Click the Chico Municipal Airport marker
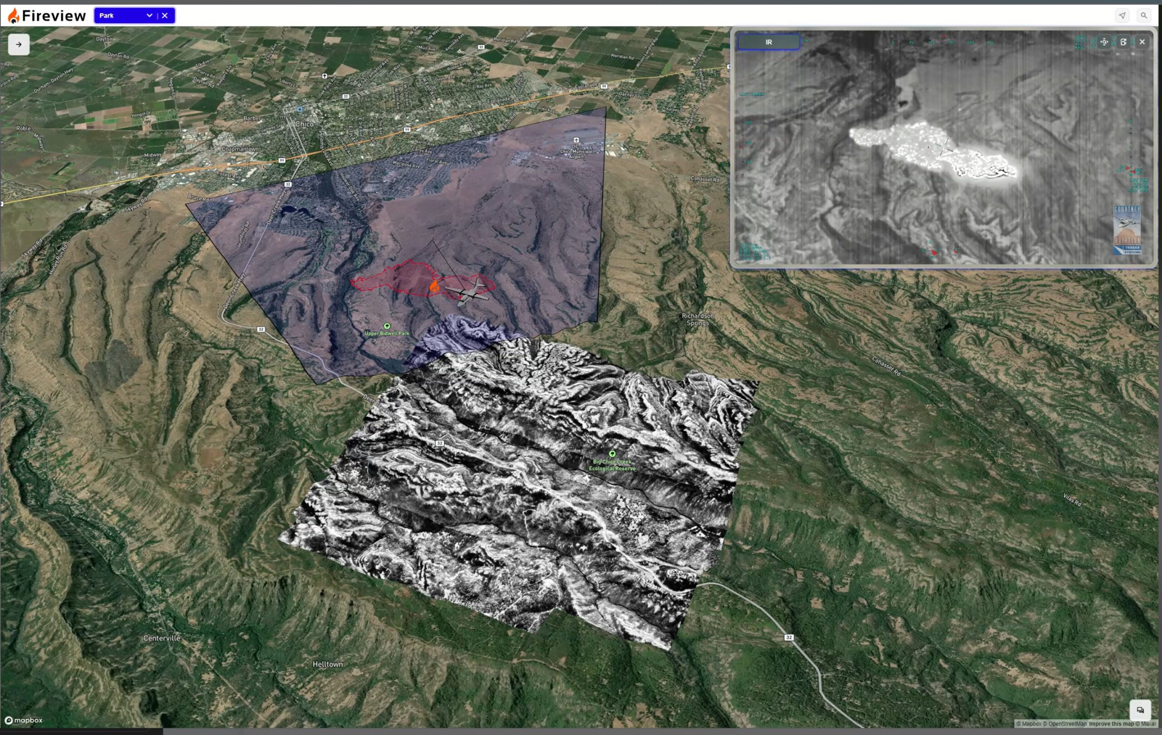 click(x=576, y=140)
